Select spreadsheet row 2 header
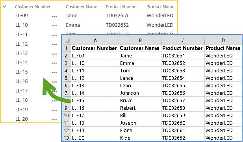 (x=67, y=55)
